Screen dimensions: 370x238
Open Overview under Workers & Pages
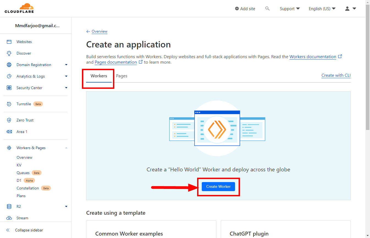(x=24, y=157)
